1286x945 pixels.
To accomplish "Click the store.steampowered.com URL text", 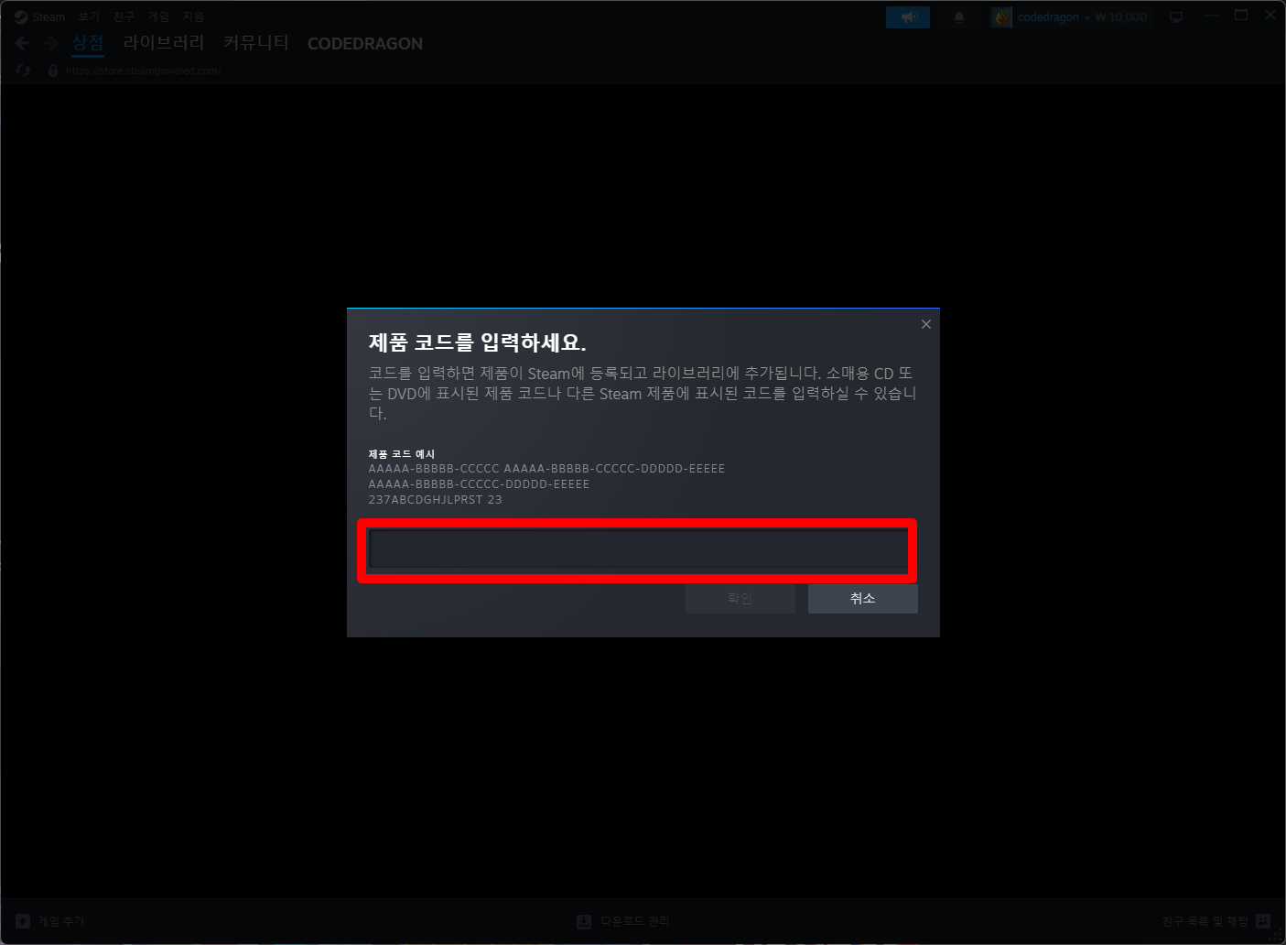I will (x=143, y=71).
